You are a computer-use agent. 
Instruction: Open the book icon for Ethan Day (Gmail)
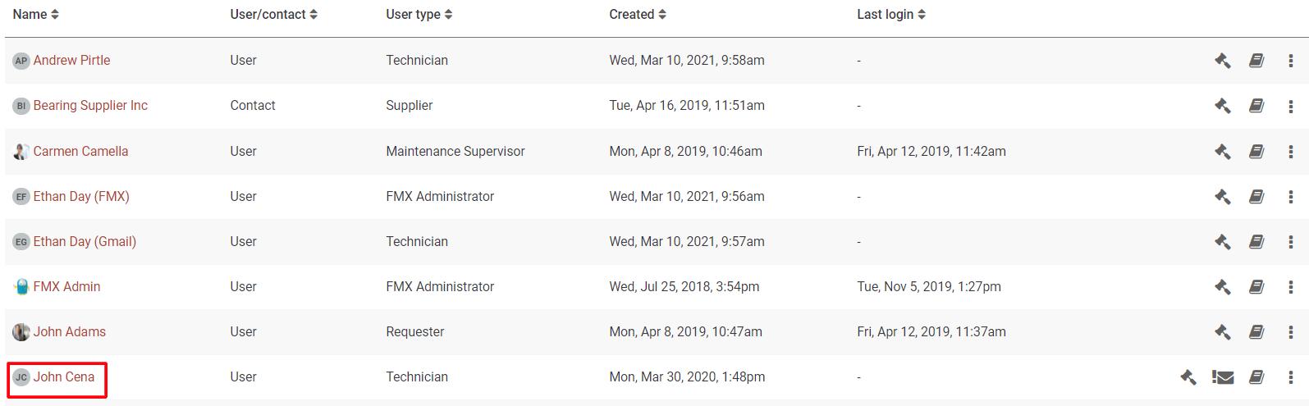(1256, 242)
